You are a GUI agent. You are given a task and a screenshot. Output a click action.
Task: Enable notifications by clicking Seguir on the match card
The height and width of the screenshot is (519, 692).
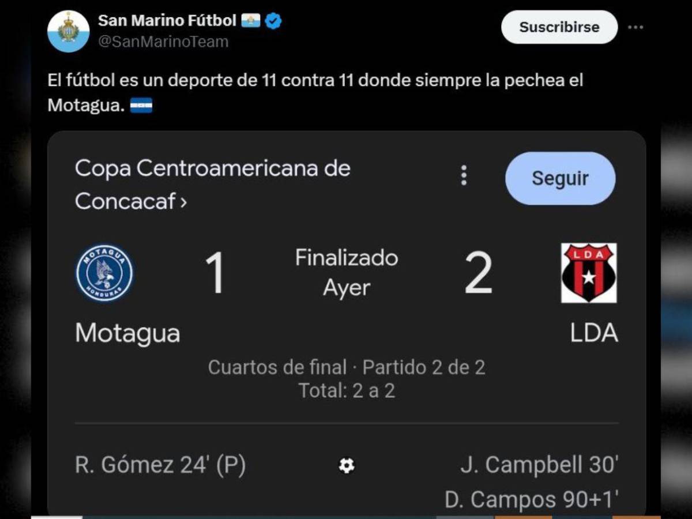coord(559,178)
